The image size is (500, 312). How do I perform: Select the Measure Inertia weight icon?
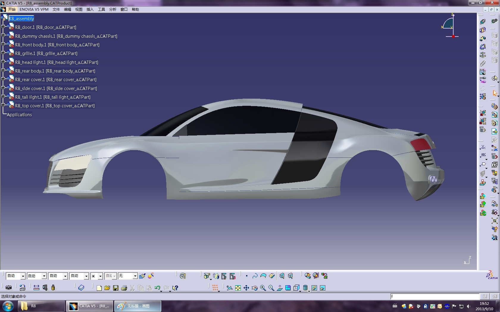pyautogui.click(x=53, y=288)
